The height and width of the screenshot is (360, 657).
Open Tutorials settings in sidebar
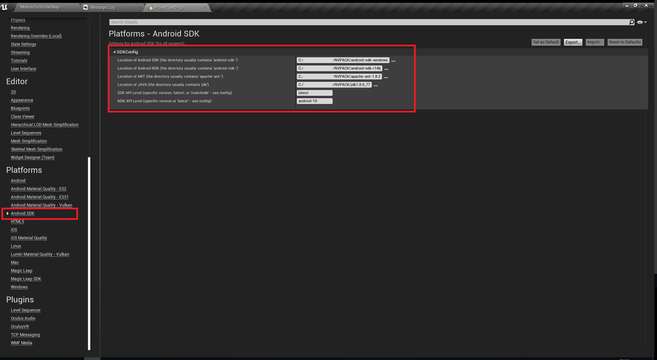click(19, 61)
